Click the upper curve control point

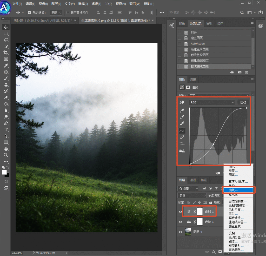click(228, 118)
